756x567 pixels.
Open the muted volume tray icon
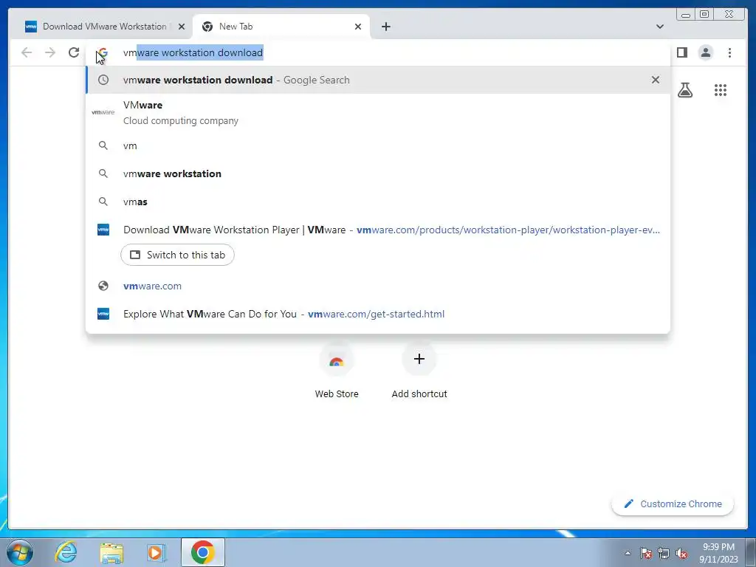click(x=681, y=553)
